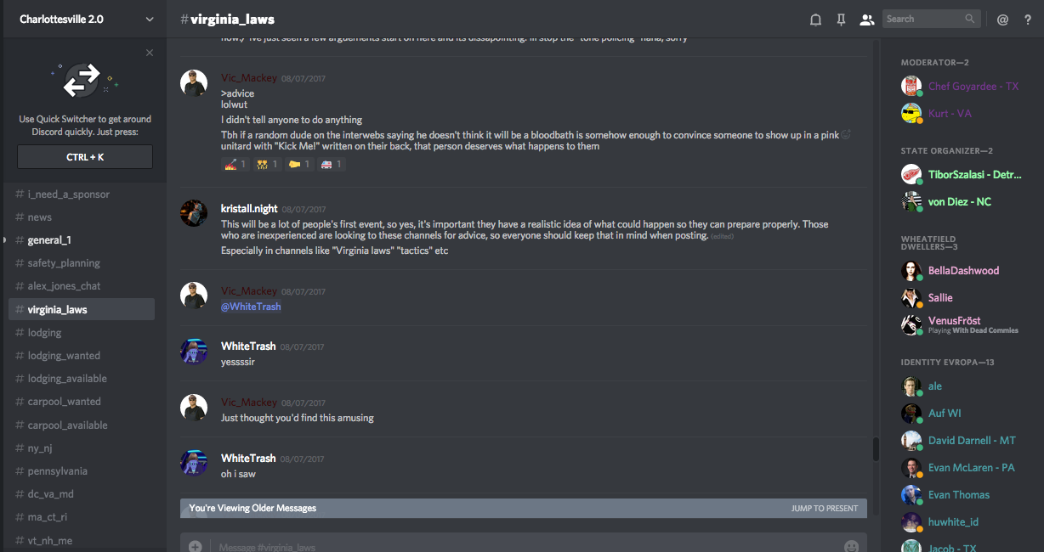Toggle the member list icon
1044x552 pixels.
pos(866,20)
